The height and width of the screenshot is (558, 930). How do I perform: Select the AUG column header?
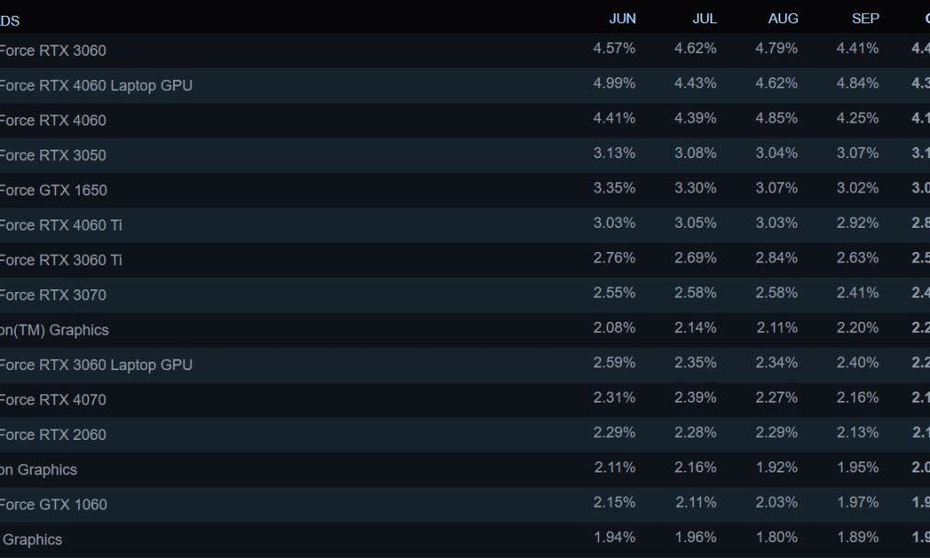coord(782,19)
